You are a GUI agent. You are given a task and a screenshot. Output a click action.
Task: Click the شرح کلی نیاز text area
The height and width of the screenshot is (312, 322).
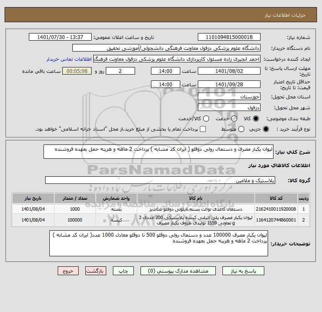[158, 152]
